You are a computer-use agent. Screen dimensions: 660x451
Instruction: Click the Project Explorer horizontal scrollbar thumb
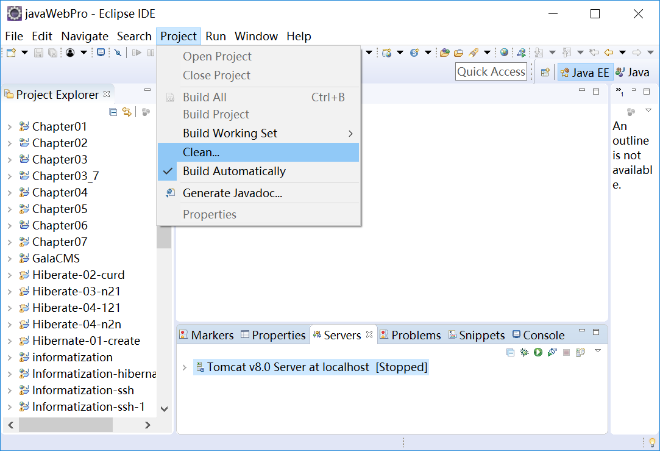point(66,425)
